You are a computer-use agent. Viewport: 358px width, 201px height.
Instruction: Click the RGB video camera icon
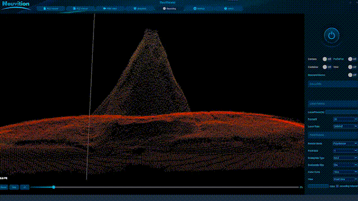pyautogui.click(x=105, y=8)
